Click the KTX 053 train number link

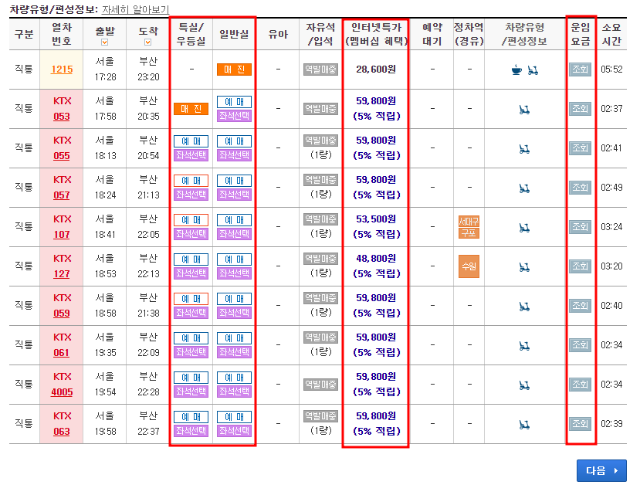pyautogui.click(x=61, y=108)
